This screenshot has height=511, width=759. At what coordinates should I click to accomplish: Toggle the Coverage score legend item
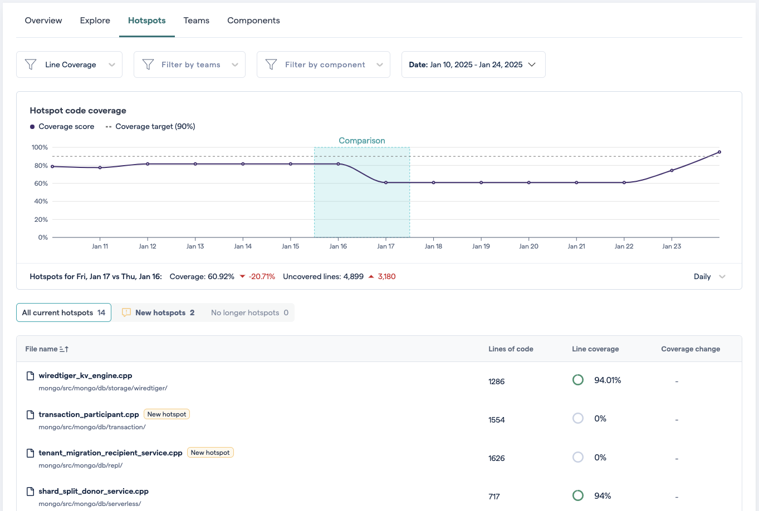(x=62, y=127)
